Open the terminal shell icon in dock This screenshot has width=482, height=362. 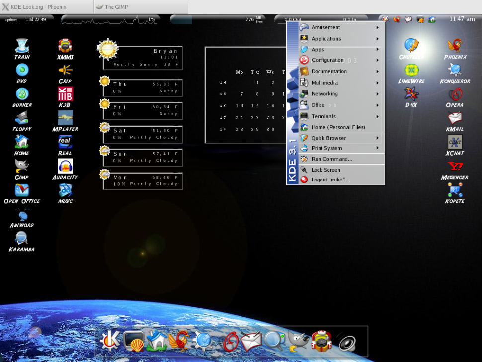(133, 341)
